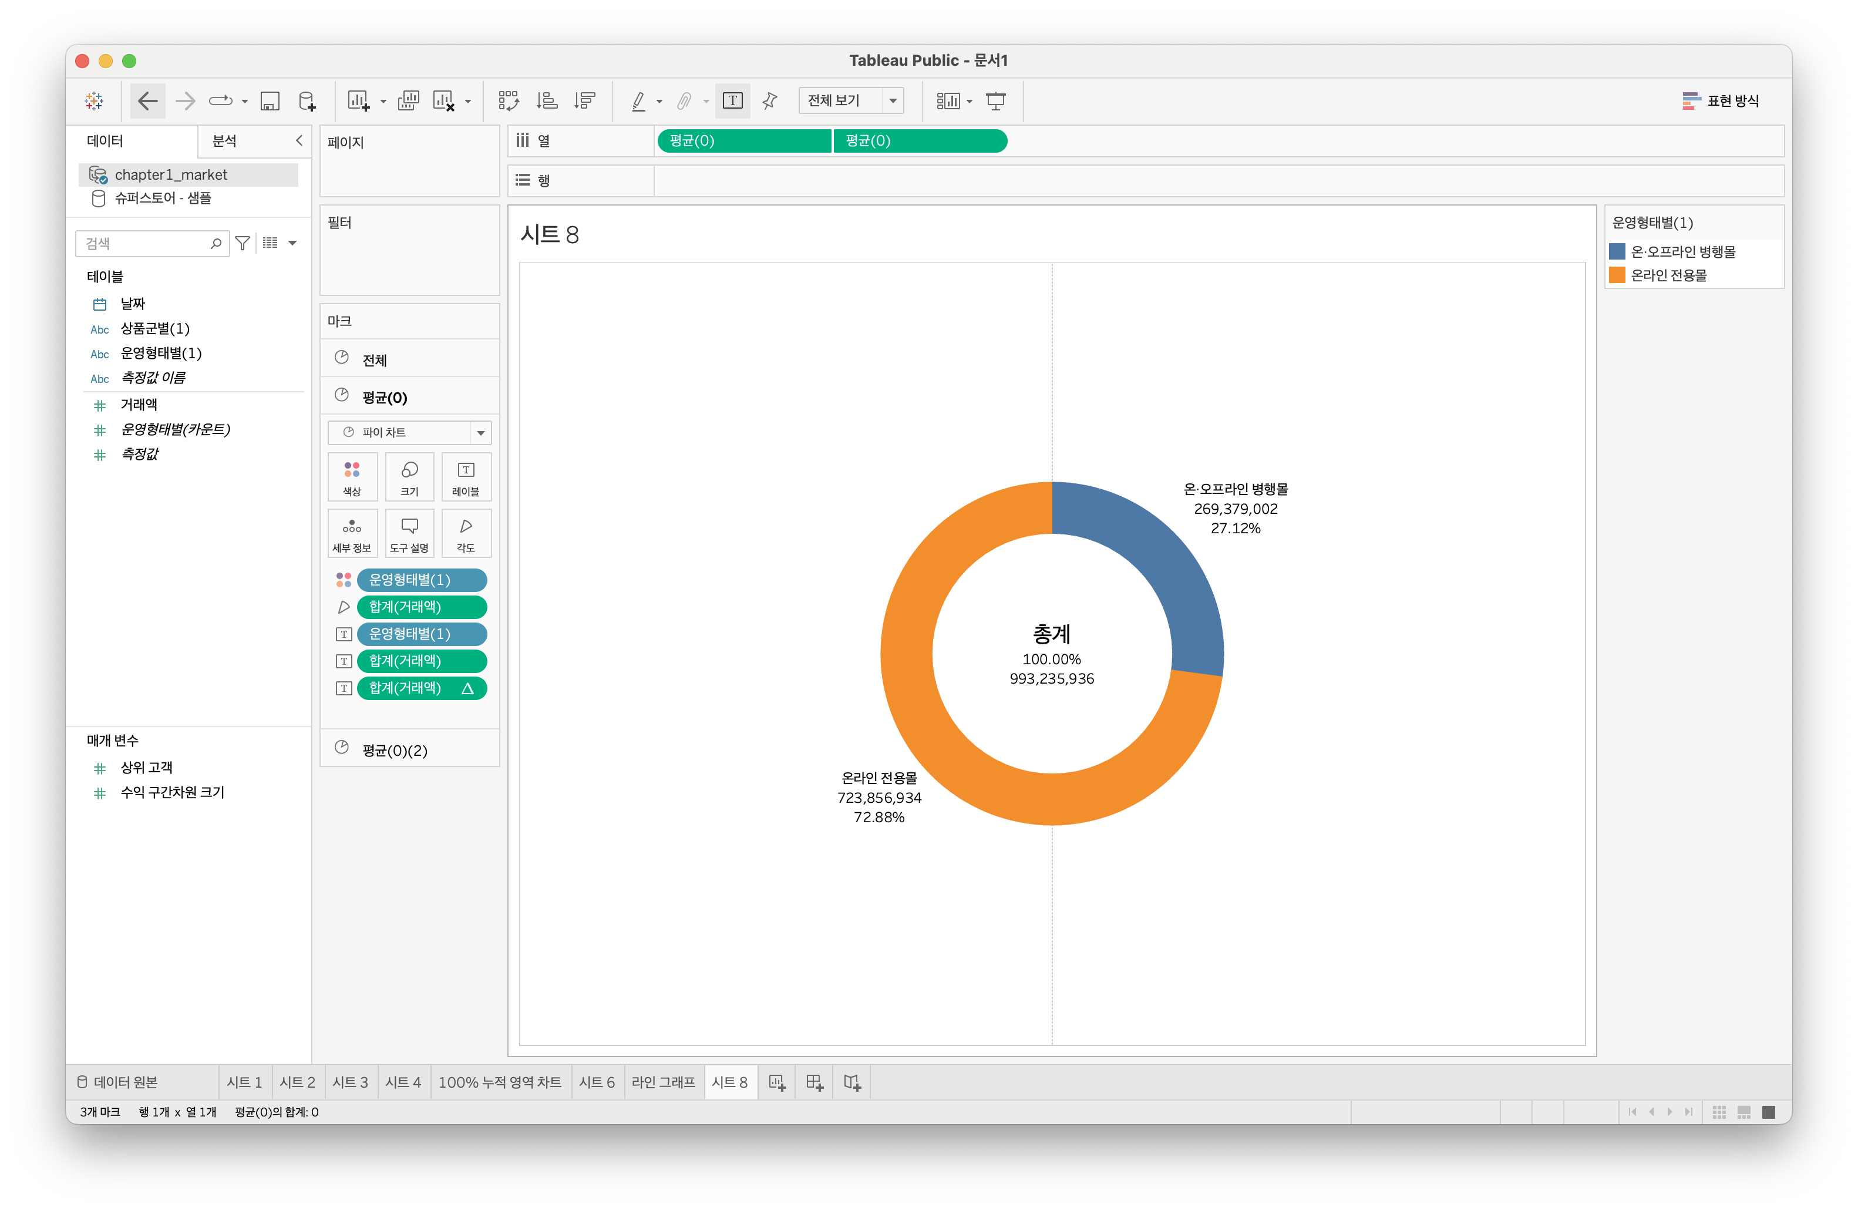Switch to the Analytics tab
The height and width of the screenshot is (1211, 1858).
click(225, 140)
